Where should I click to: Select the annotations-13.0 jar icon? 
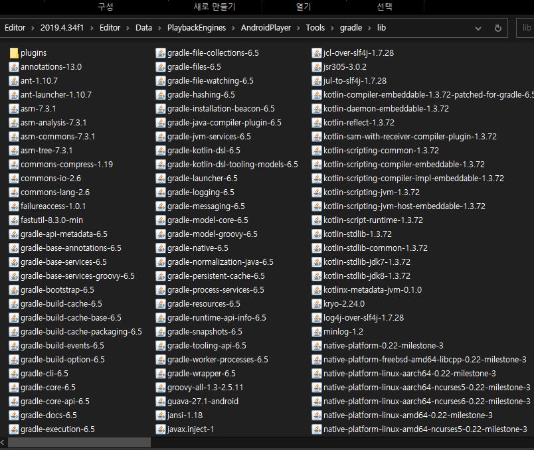(x=14, y=67)
